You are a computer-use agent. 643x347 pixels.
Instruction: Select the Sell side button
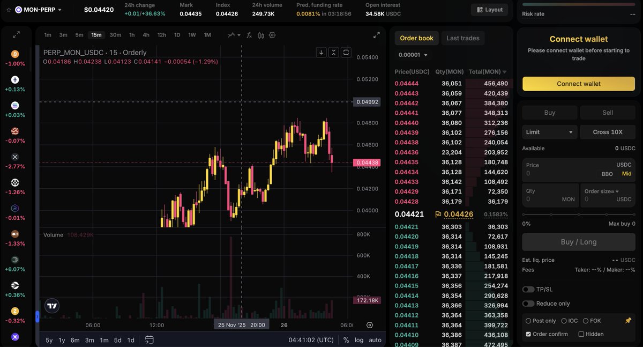click(608, 113)
